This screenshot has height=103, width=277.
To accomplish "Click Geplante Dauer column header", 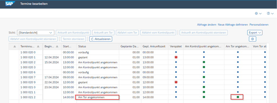I will (130, 47).
